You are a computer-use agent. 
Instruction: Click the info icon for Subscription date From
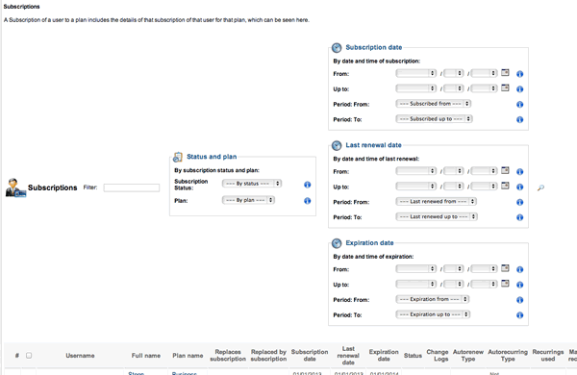[x=519, y=74]
